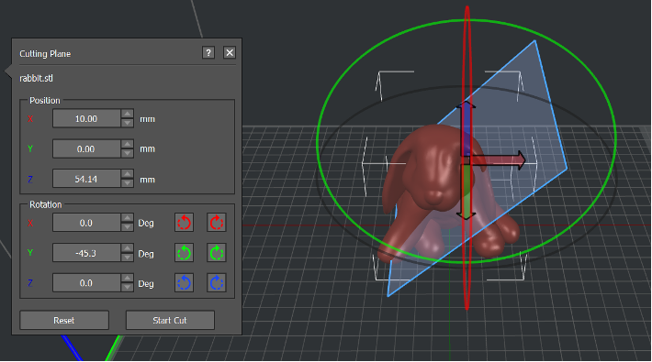Click the Position Y value field
This screenshot has height=362, width=652.
coord(86,148)
